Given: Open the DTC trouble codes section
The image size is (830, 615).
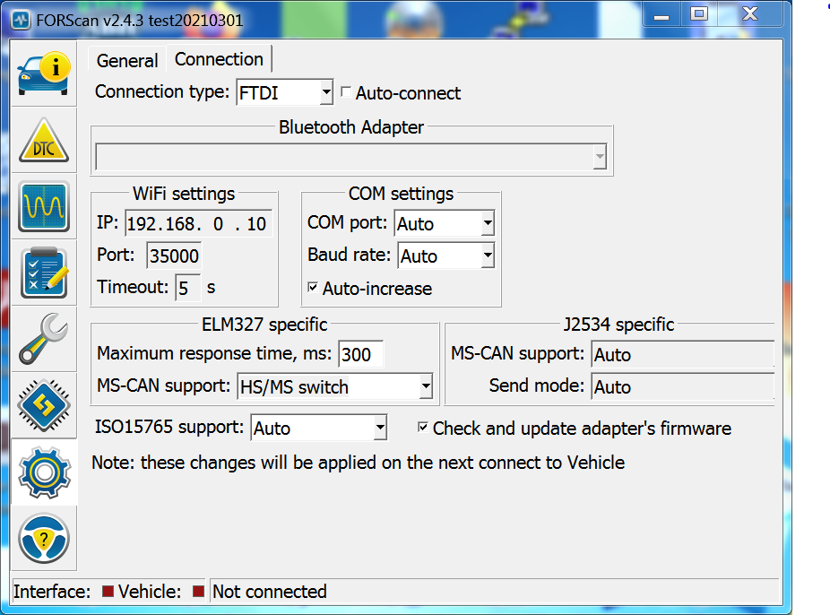Looking at the screenshot, I should click(44, 141).
